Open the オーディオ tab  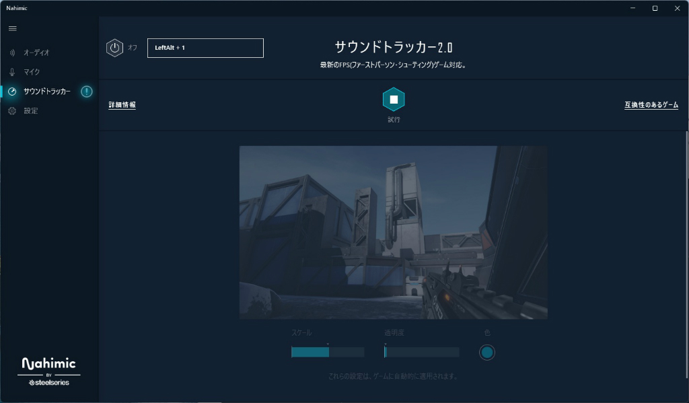point(36,52)
